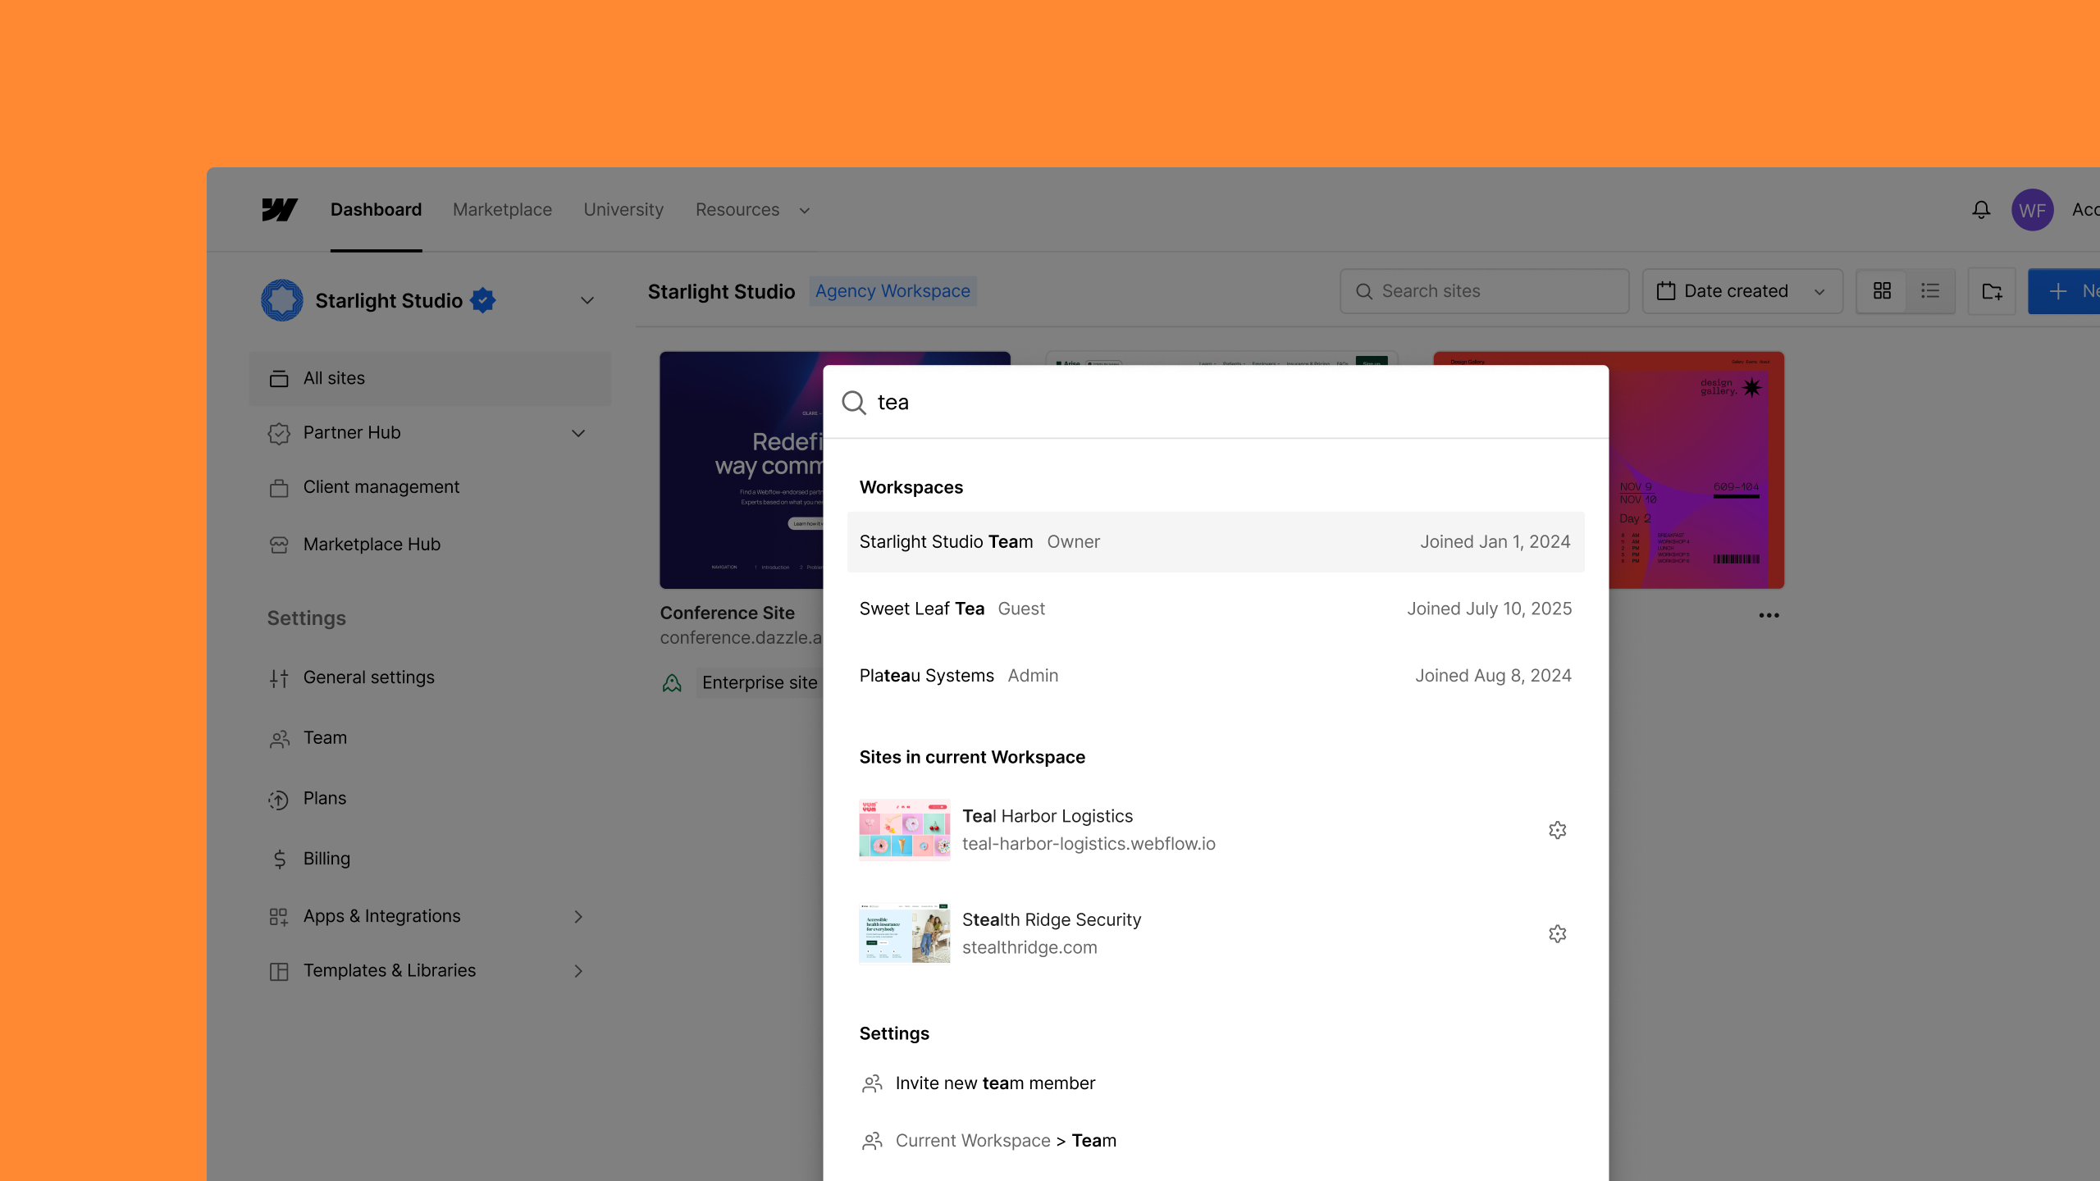The height and width of the screenshot is (1181, 2100).
Task: Click the WF account avatar
Action: 2033,209
